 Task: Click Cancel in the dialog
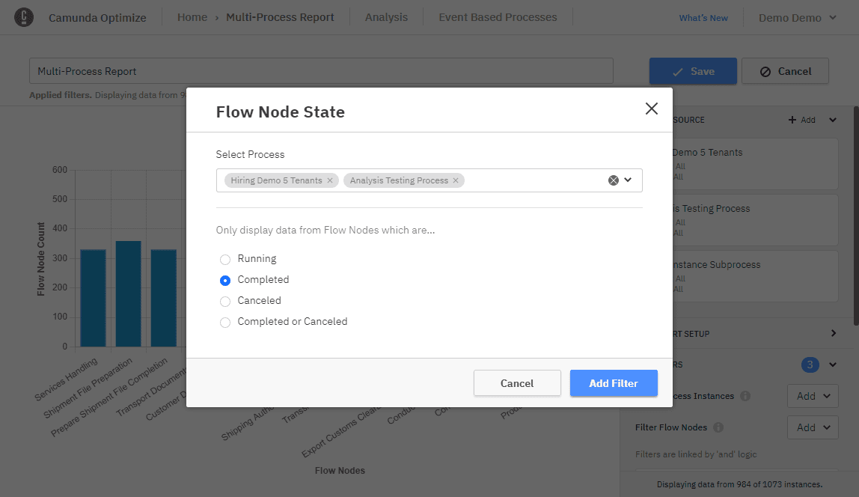[x=517, y=383]
